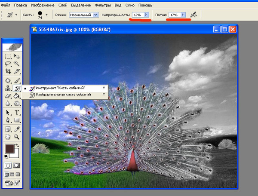The width and height of the screenshot is (258, 196).
Task: Open the Вид menu
Action: (118, 5)
